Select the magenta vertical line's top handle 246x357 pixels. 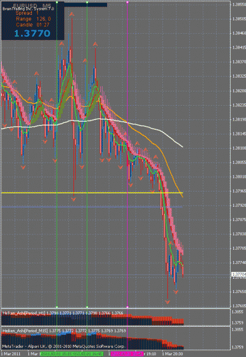(128, 2)
